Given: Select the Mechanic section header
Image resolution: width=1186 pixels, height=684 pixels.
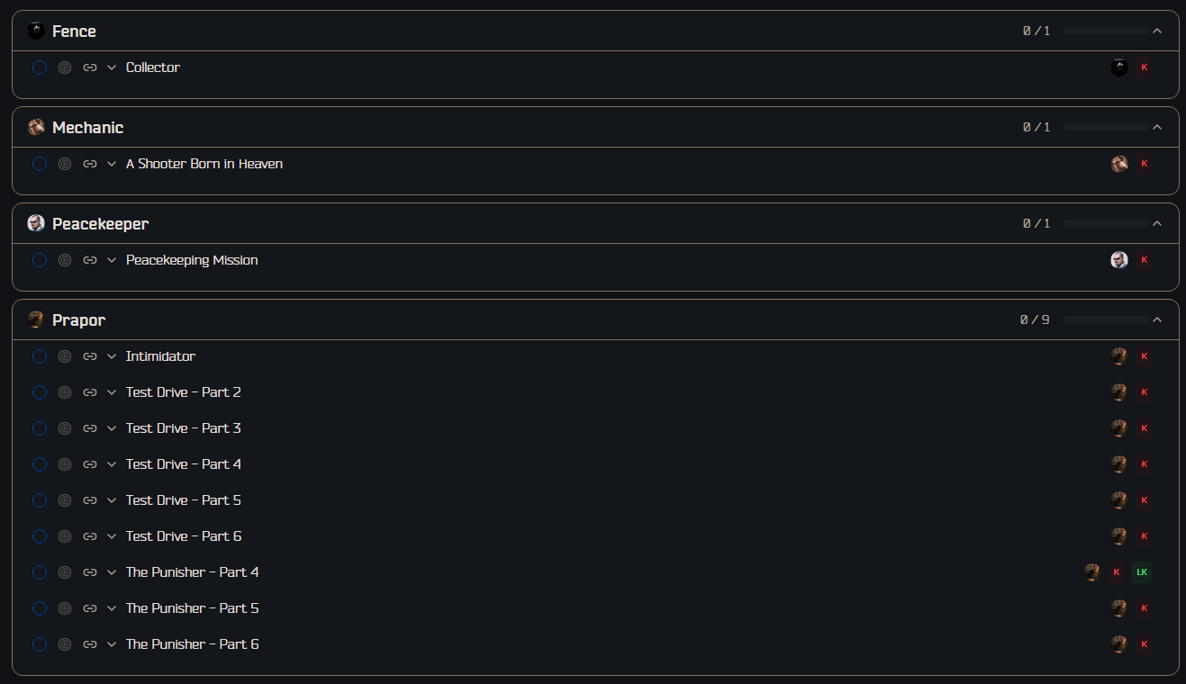Looking at the screenshot, I should point(595,127).
